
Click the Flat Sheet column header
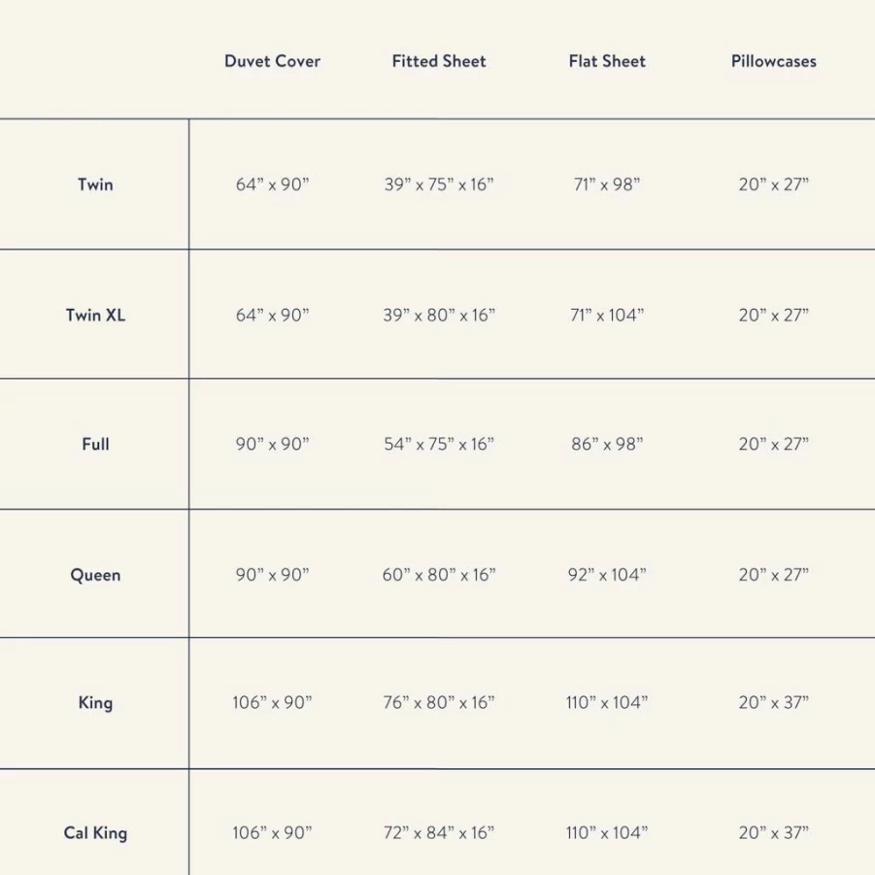click(x=607, y=61)
